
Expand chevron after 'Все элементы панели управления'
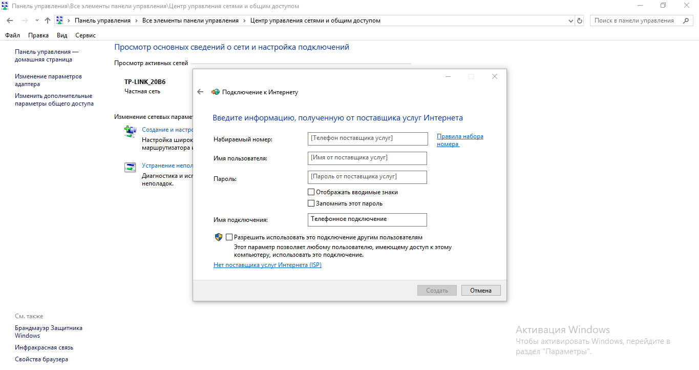click(x=245, y=20)
